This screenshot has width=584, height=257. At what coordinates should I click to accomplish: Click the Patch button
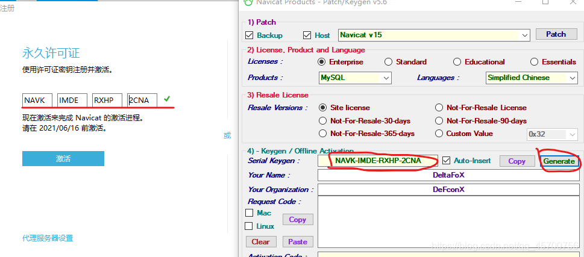[x=556, y=34]
